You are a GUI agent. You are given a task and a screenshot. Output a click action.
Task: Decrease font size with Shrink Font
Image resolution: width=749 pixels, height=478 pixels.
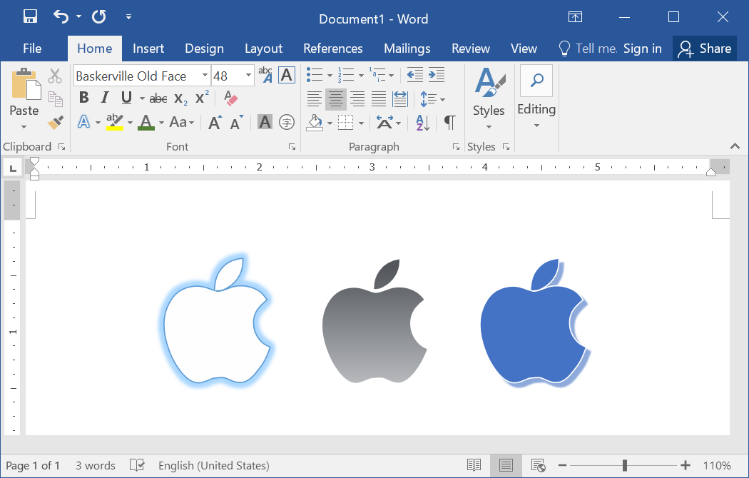[236, 122]
